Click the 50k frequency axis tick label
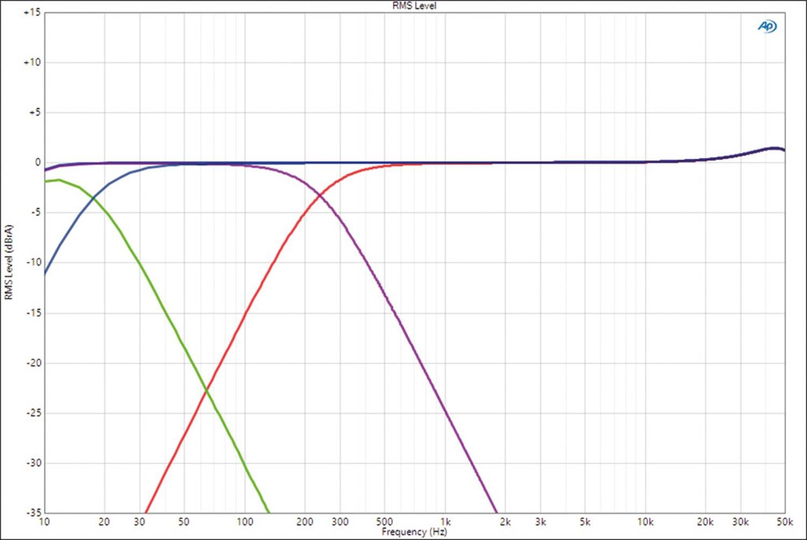Screen dimensions: 807x540 (785, 522)
